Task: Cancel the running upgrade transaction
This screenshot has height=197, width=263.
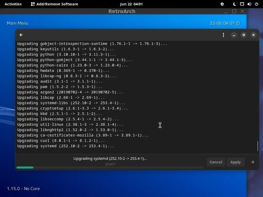Action: 216,162
